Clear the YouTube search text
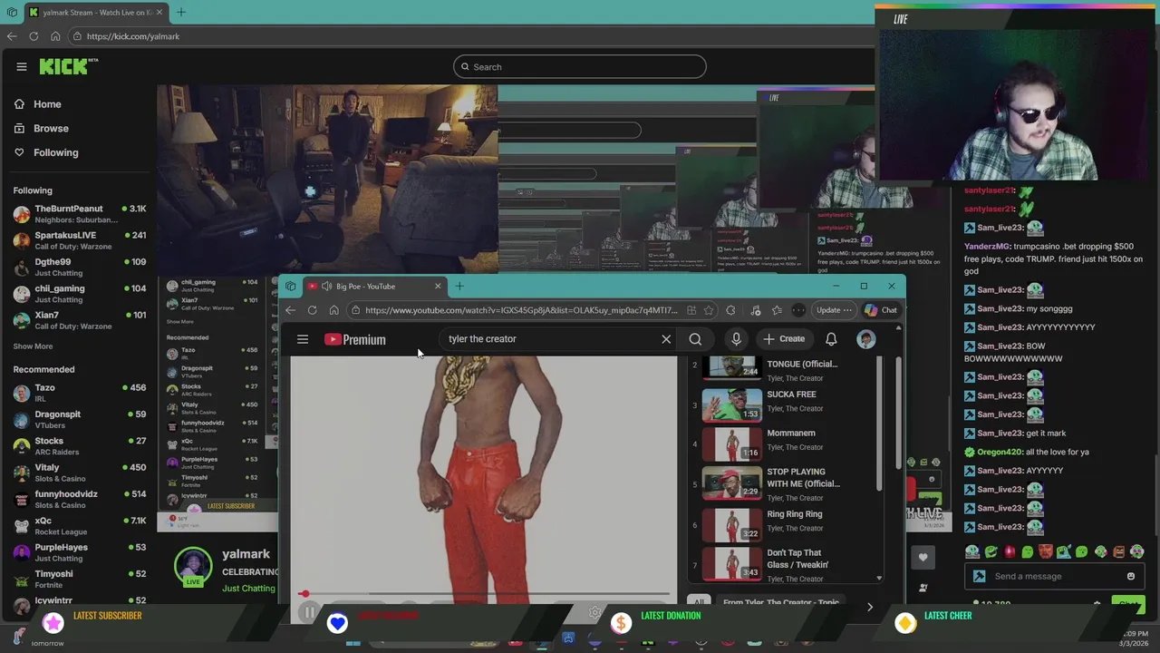This screenshot has width=1160, height=653. pos(666,339)
